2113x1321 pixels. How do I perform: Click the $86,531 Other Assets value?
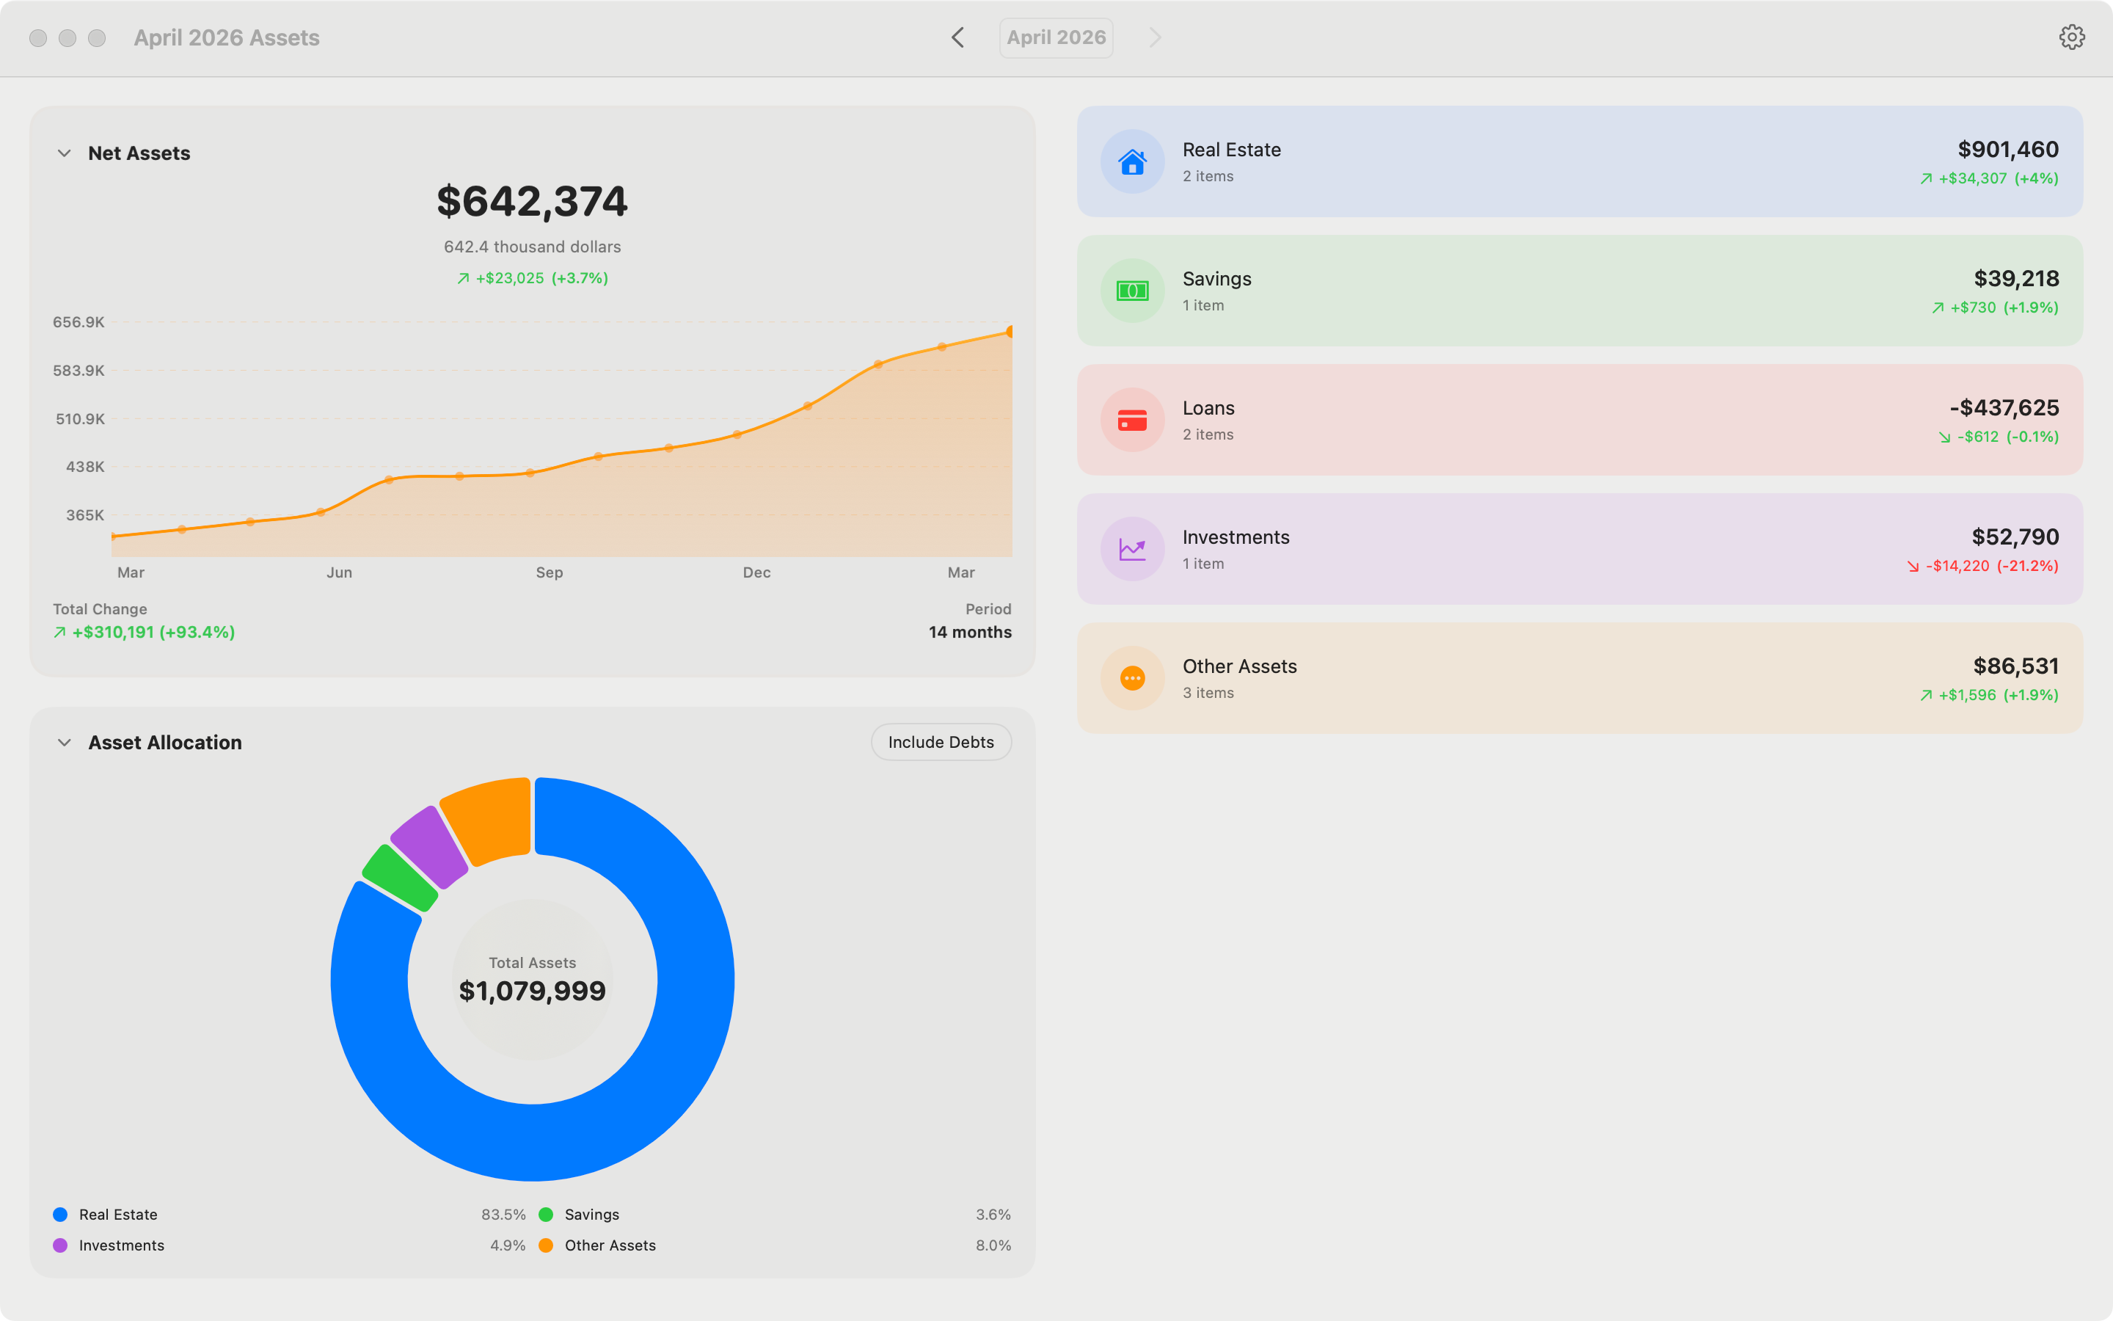tap(2015, 666)
